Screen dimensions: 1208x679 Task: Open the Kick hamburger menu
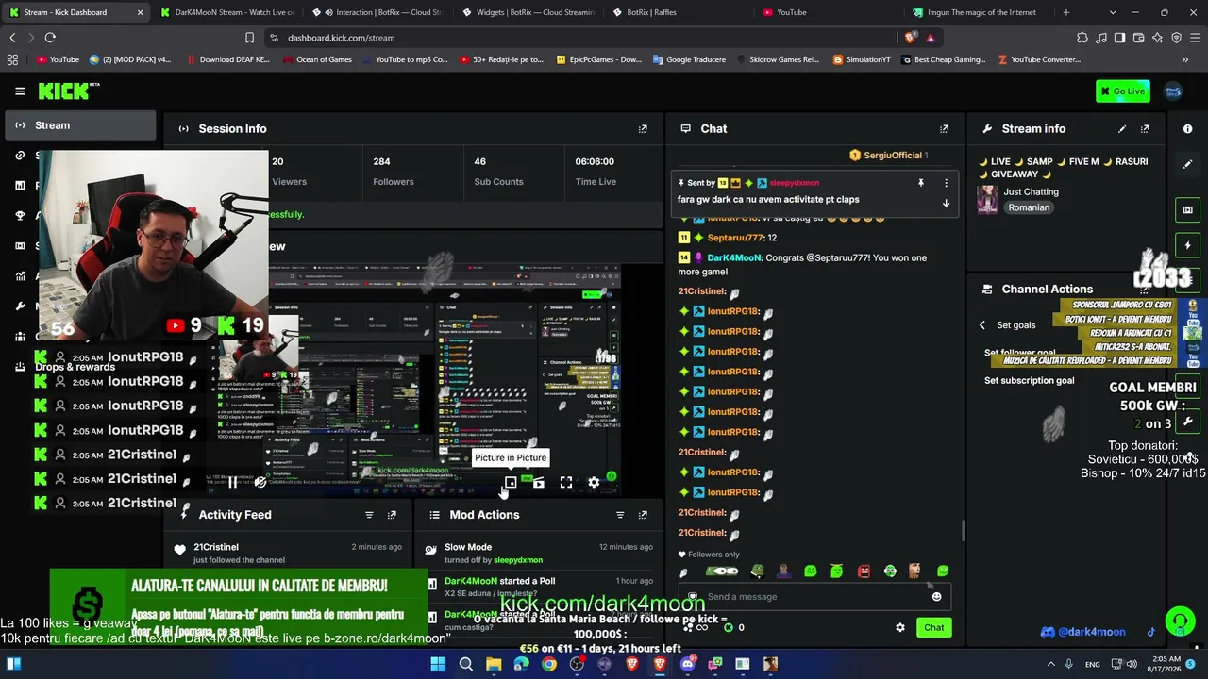point(20,91)
